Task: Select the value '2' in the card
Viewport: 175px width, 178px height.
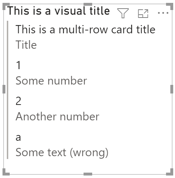Action: 18,101
